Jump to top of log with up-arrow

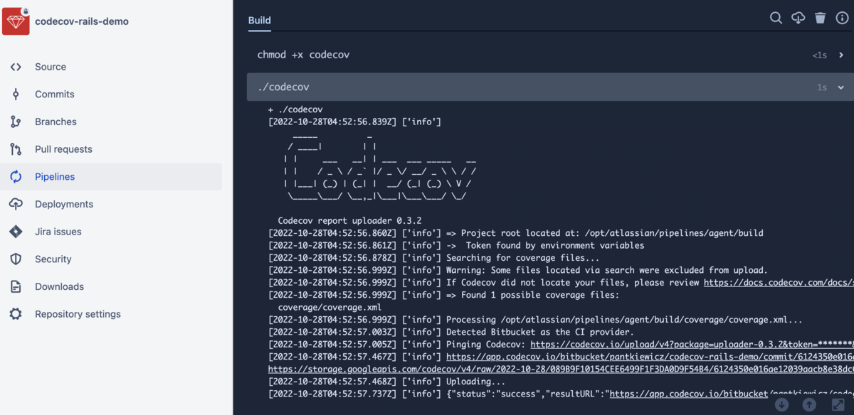[809, 404]
